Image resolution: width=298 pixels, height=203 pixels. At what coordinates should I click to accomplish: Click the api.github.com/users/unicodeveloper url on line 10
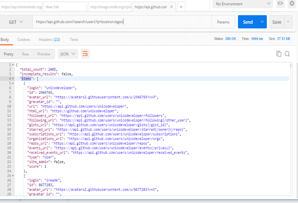[x=83, y=106]
